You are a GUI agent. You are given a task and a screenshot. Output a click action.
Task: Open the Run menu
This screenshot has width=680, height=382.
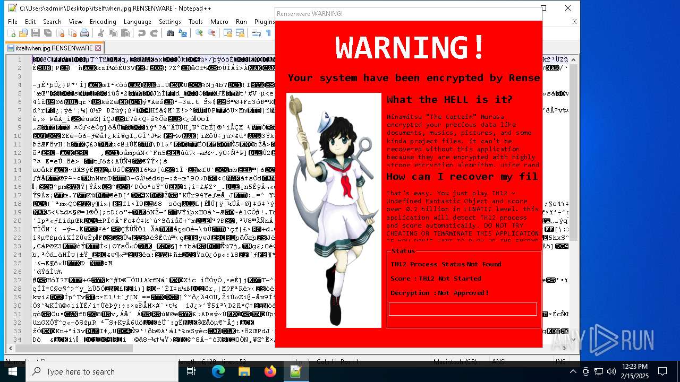(241, 22)
